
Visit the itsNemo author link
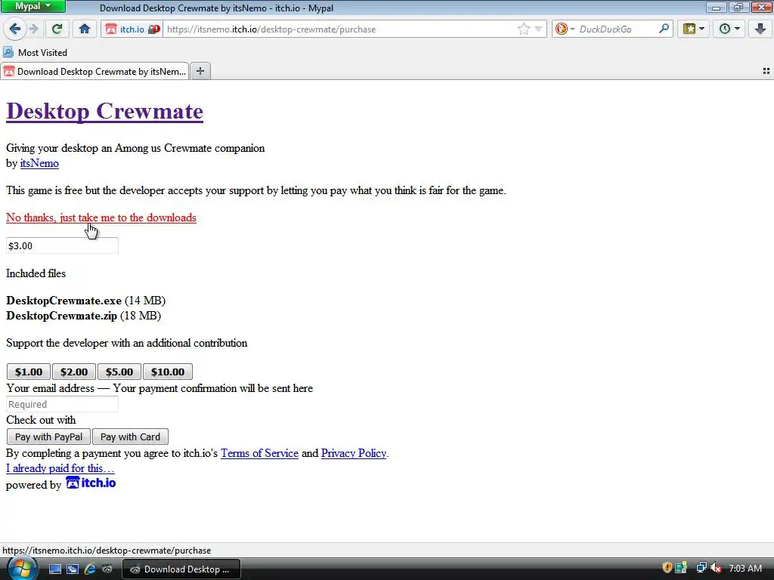pyautogui.click(x=39, y=163)
